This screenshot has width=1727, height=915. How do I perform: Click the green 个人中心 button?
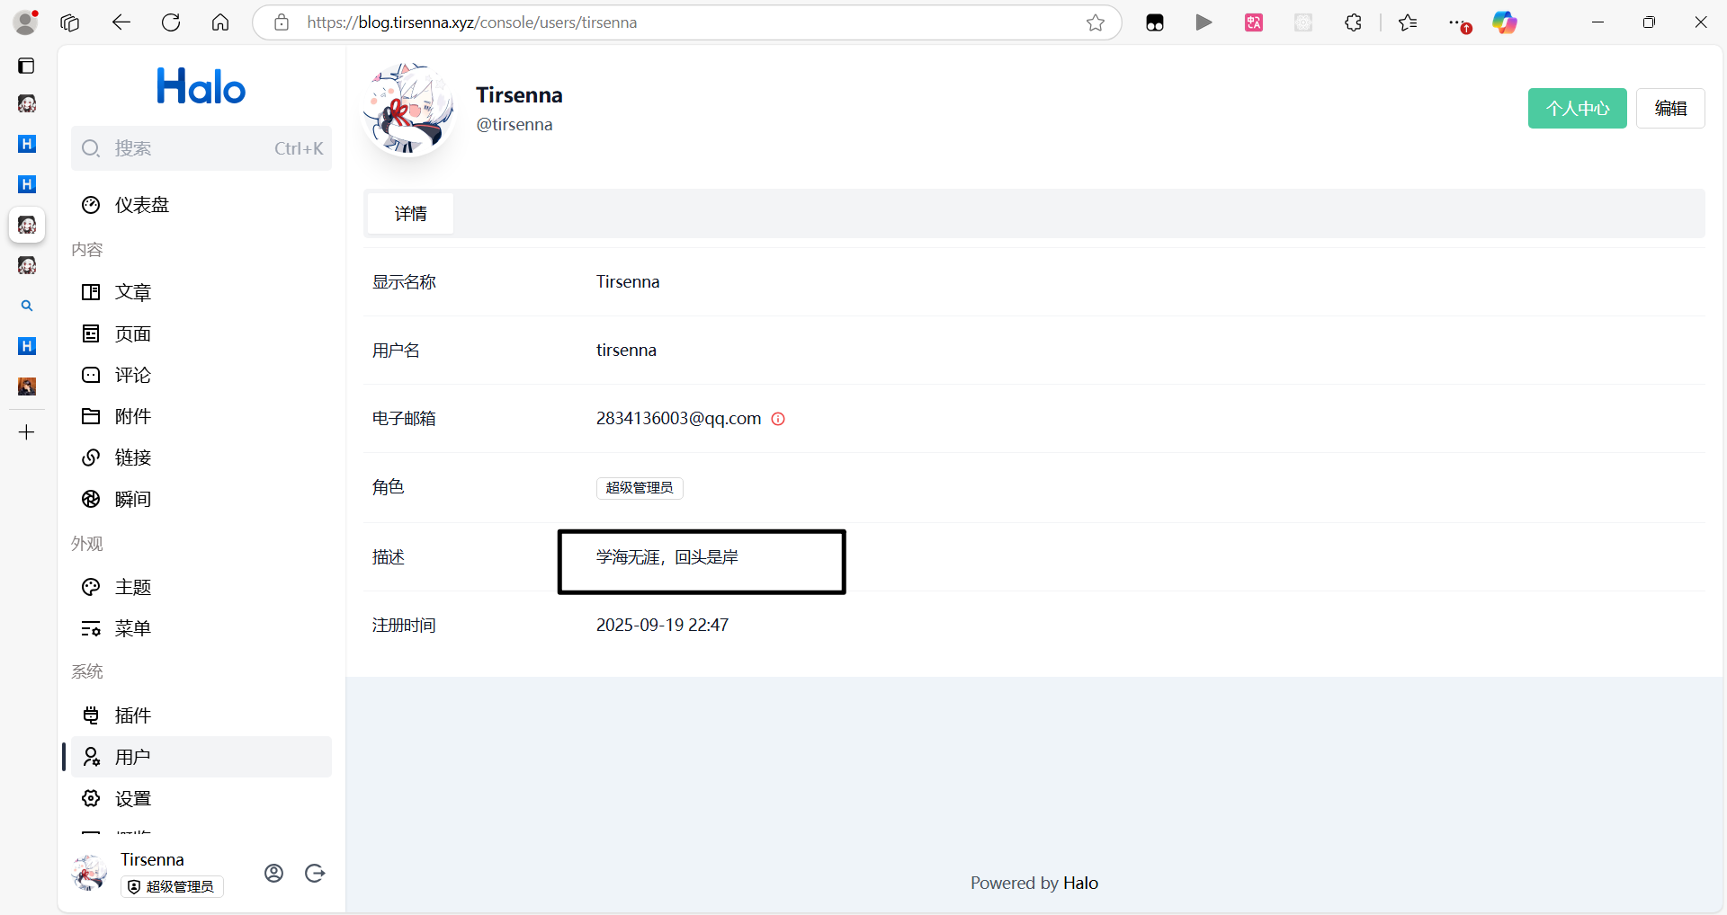click(1577, 109)
